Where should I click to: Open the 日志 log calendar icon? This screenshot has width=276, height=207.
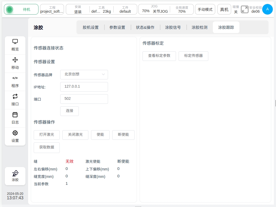pyautogui.click(x=15, y=115)
